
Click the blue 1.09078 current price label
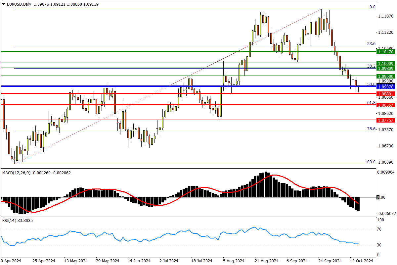[386, 87]
